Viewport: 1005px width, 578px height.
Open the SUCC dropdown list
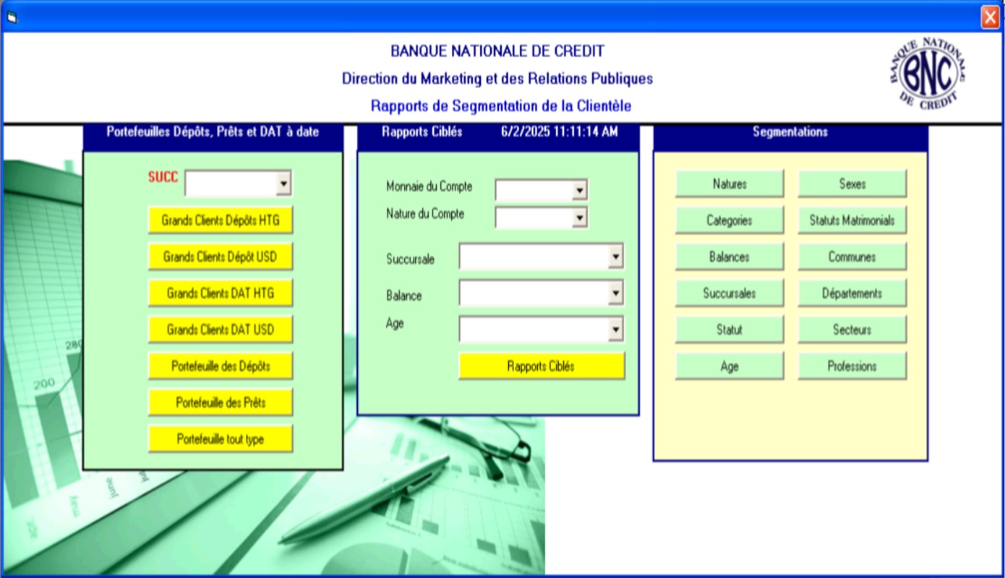click(284, 184)
